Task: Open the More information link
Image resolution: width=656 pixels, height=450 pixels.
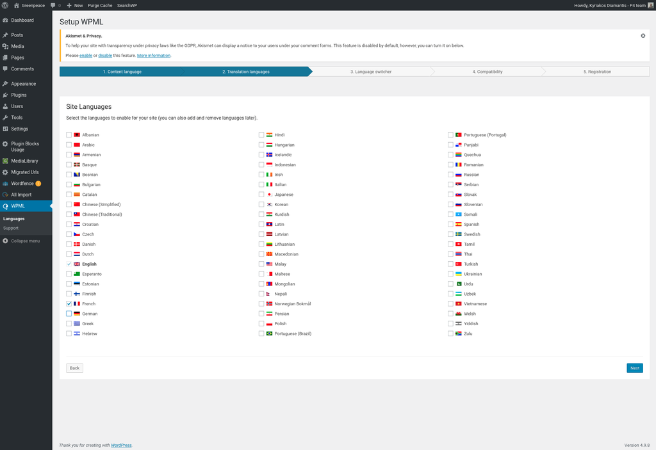Action: click(154, 56)
